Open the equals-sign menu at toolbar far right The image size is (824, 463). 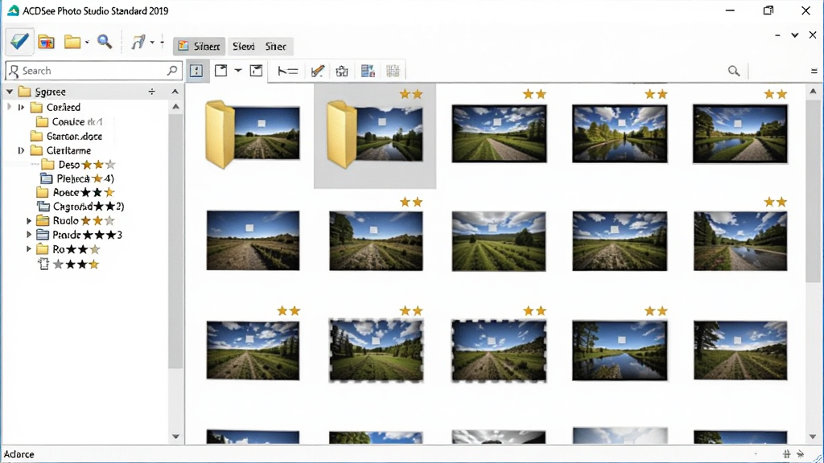tap(814, 72)
